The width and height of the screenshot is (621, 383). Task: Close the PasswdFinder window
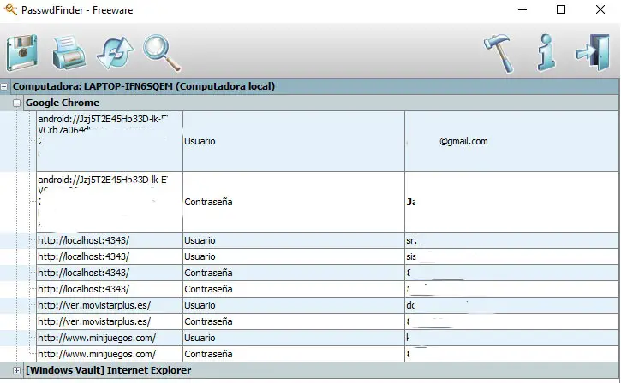click(x=600, y=9)
